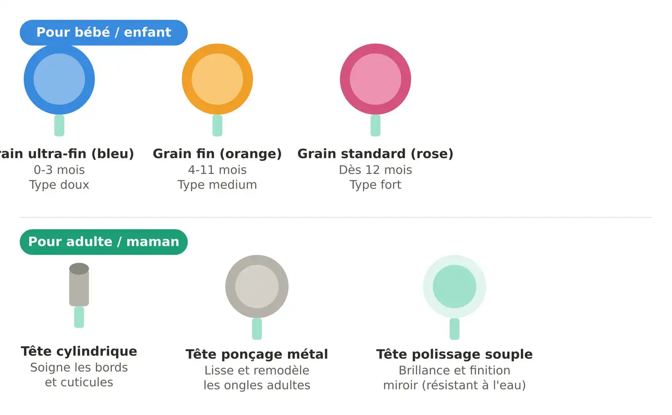This screenshot has height=415, width=672.
Task: Click the "Grain standard (rose)" heading
Action: (375, 154)
